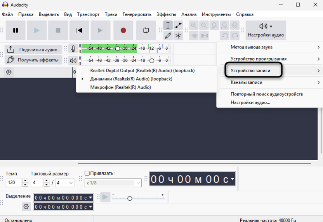323x222 pixels.
Task: Click Fit selection to width icon
Action: 214,25
